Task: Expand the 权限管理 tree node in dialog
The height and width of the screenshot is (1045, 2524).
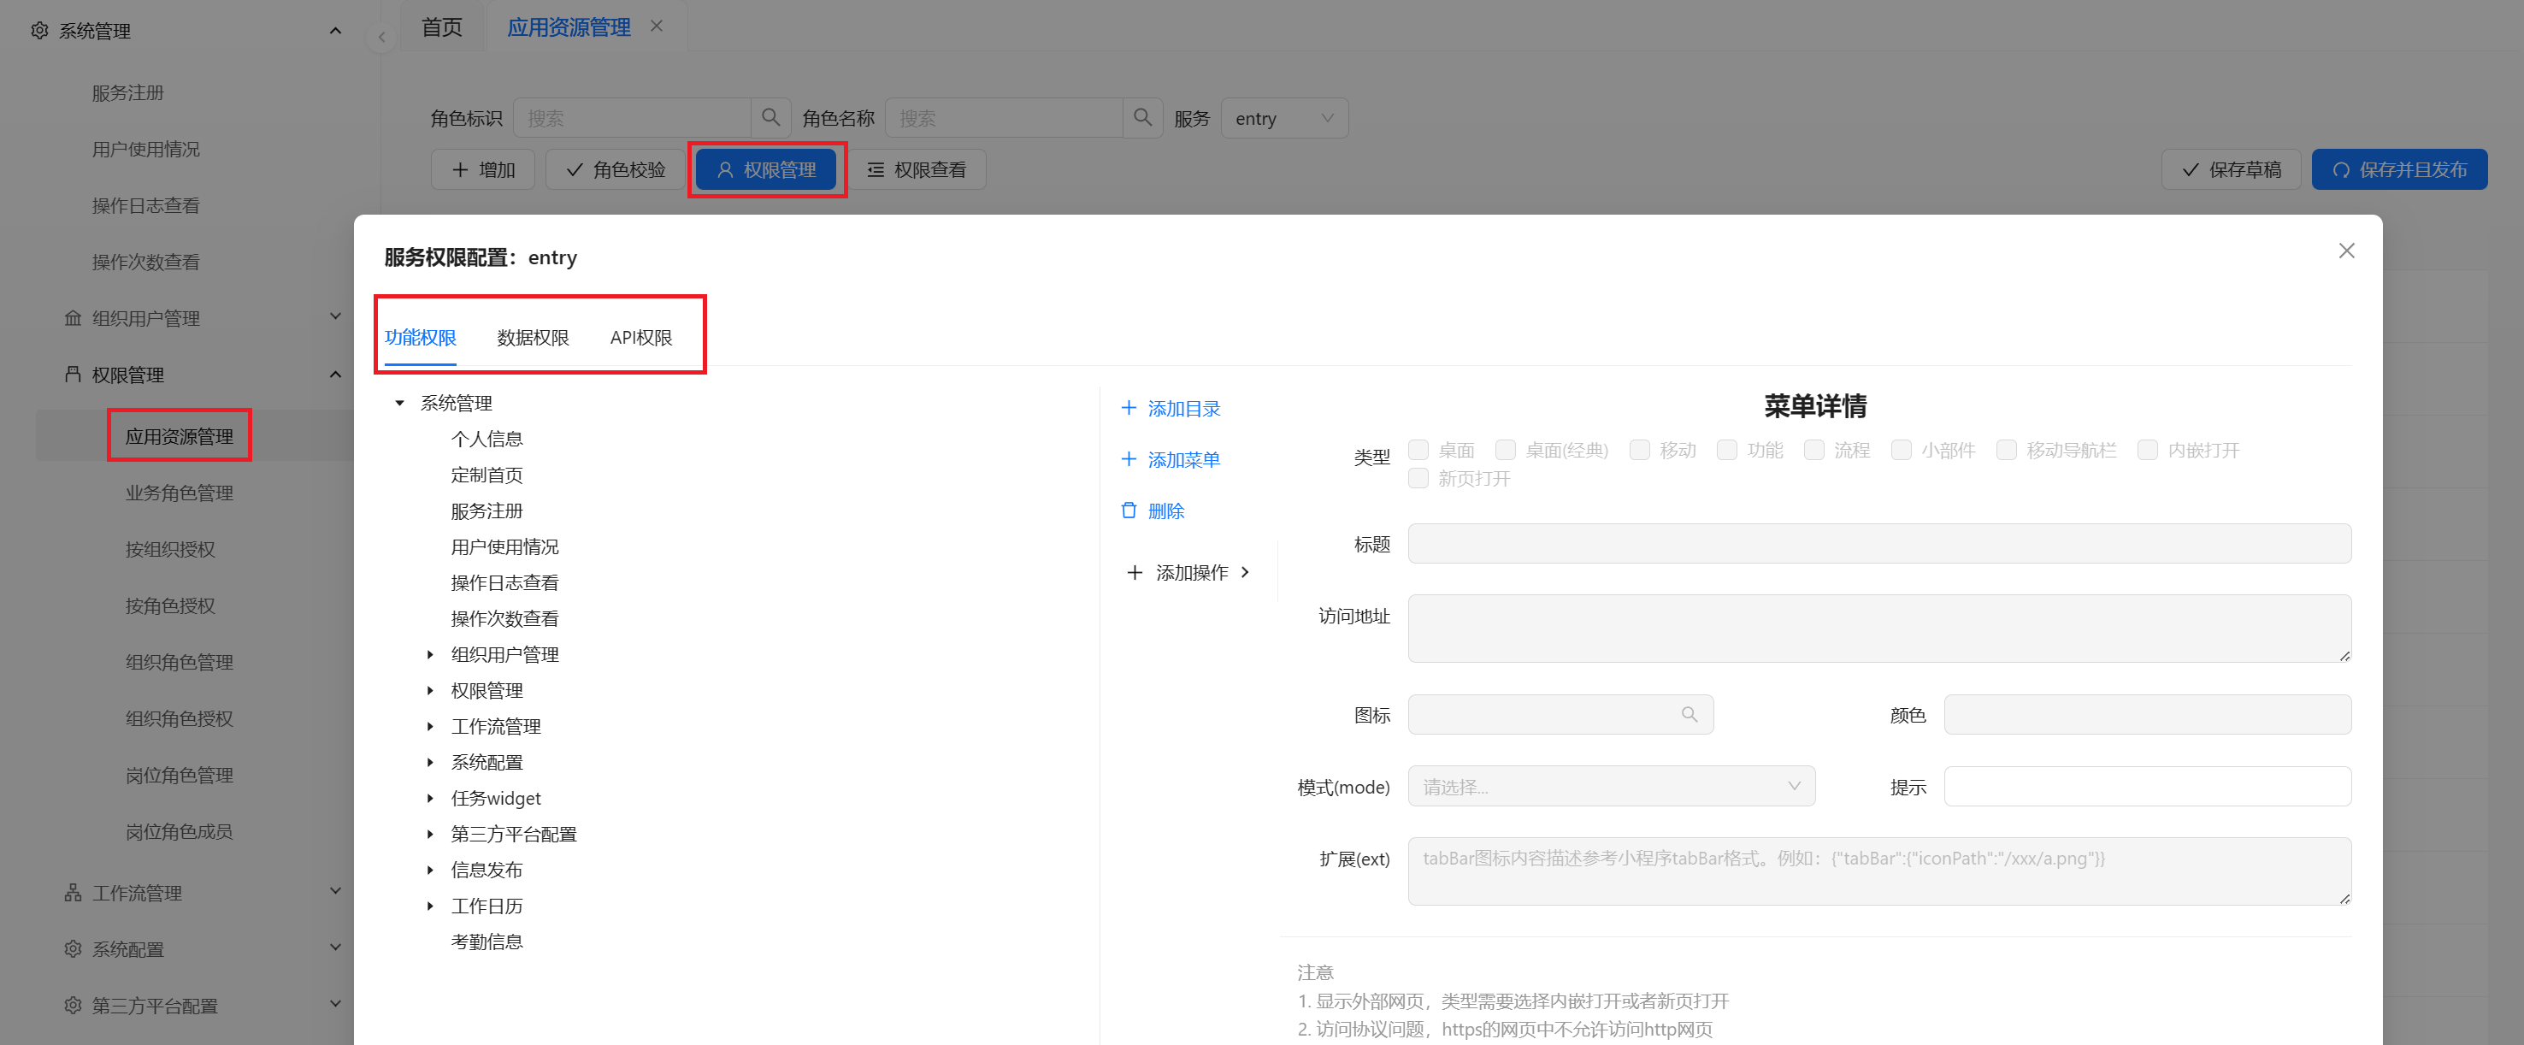Action: [429, 690]
